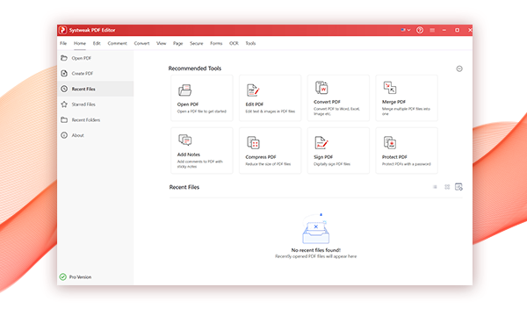Switch to the Comment tab
Screen dimensions: 527x316
pos(118,43)
